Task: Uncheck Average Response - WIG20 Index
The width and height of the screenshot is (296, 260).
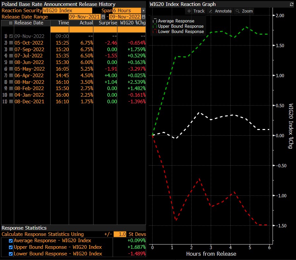Action: click(11, 241)
